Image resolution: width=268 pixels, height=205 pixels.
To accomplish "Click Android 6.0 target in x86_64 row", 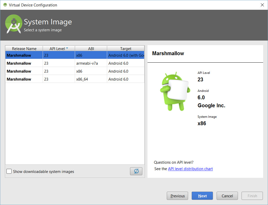I will [x=126, y=79].
